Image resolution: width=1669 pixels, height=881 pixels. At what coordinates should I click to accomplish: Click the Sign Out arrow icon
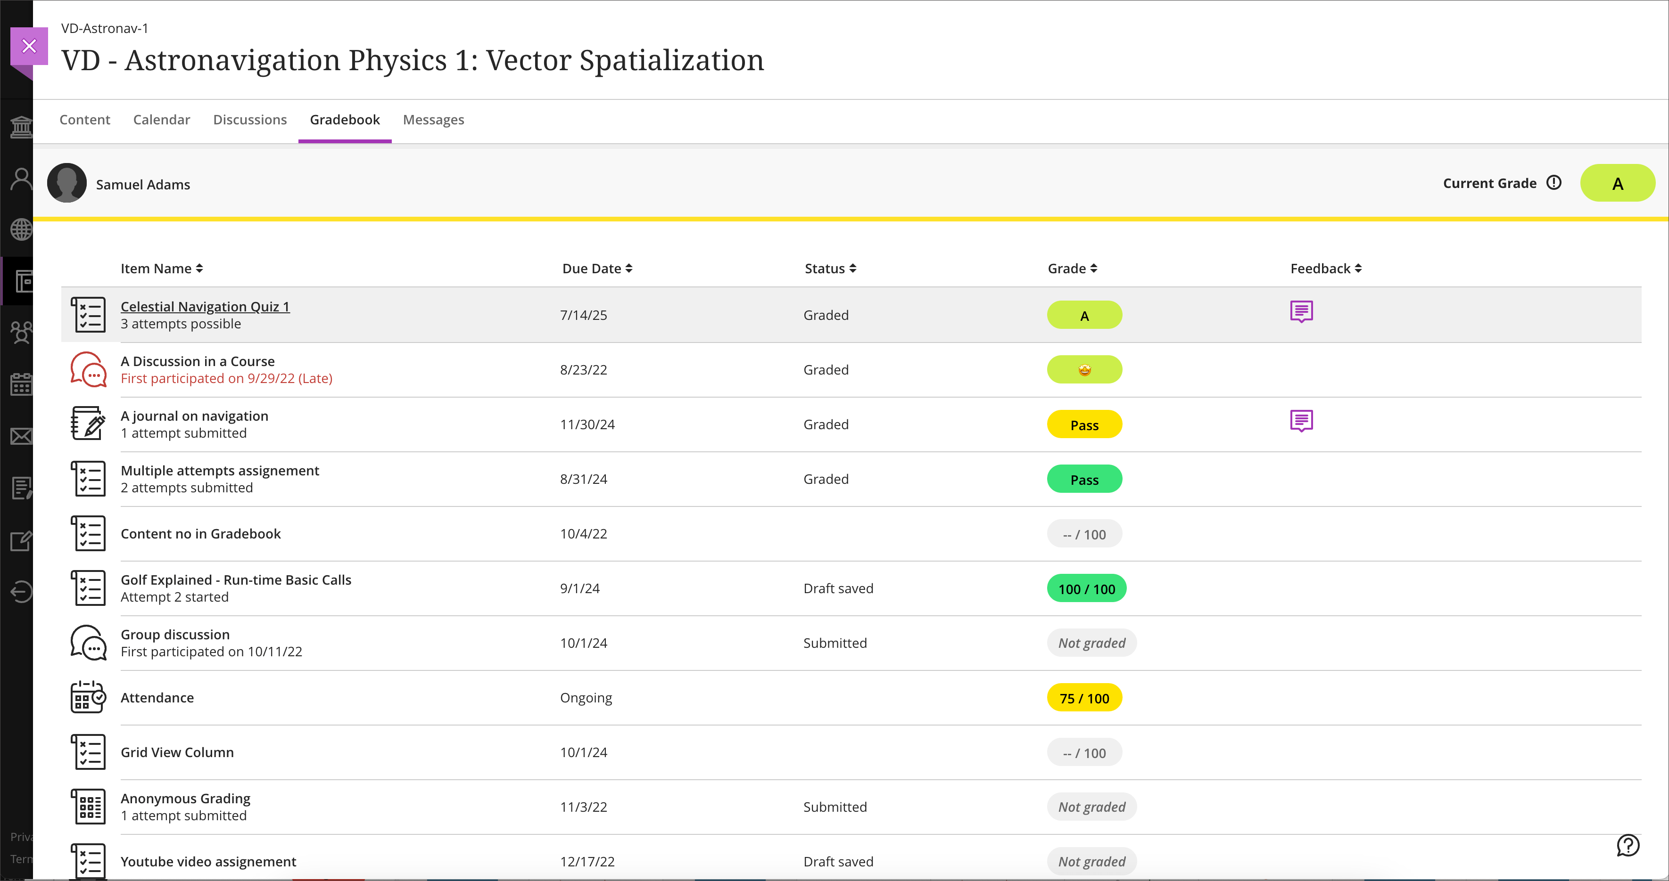20,592
